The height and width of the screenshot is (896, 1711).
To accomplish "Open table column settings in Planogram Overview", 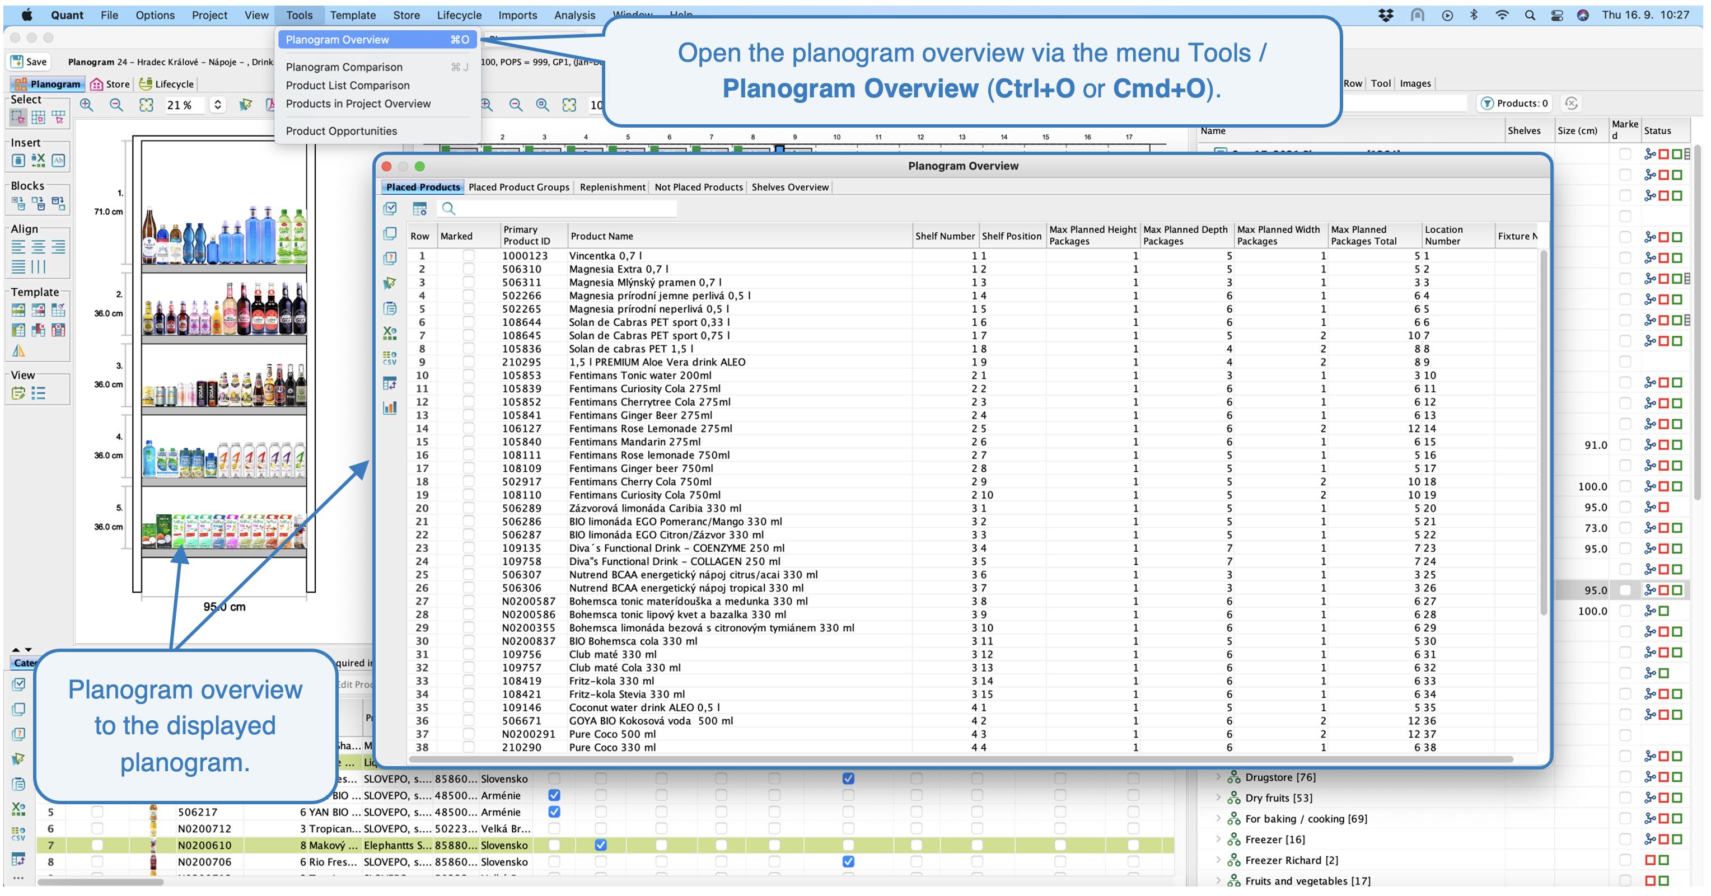I will pos(420,208).
